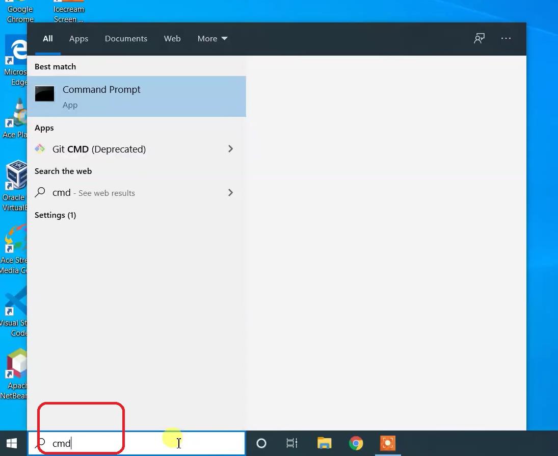Open File Explorer from the taskbar
This screenshot has height=456, width=558.
click(324, 443)
